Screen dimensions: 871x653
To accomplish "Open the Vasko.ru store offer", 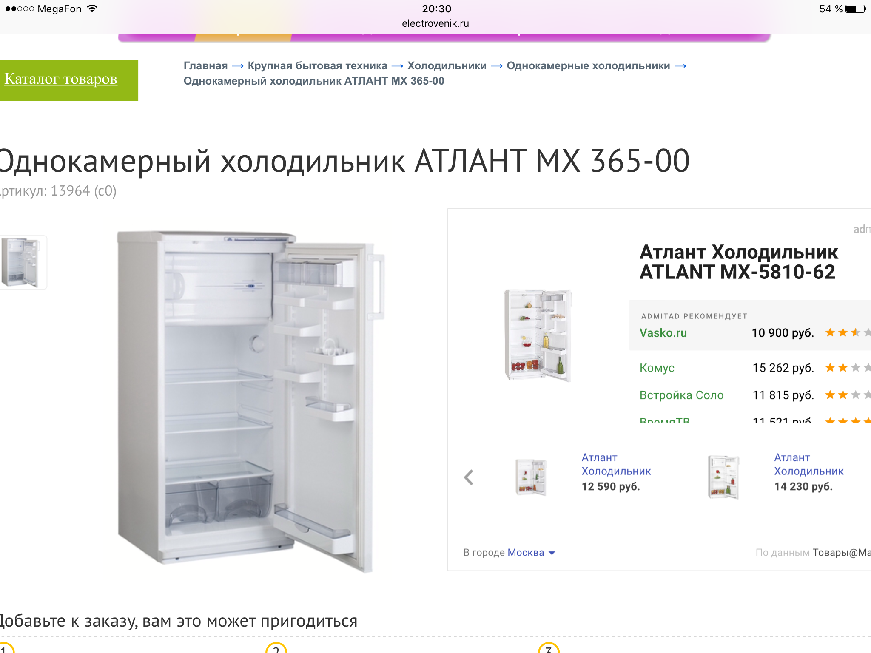I will pyautogui.click(x=663, y=333).
